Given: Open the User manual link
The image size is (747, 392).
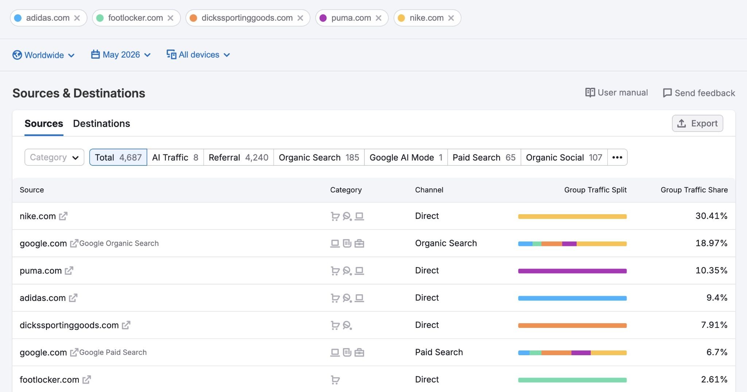Looking at the screenshot, I should pyautogui.click(x=616, y=93).
